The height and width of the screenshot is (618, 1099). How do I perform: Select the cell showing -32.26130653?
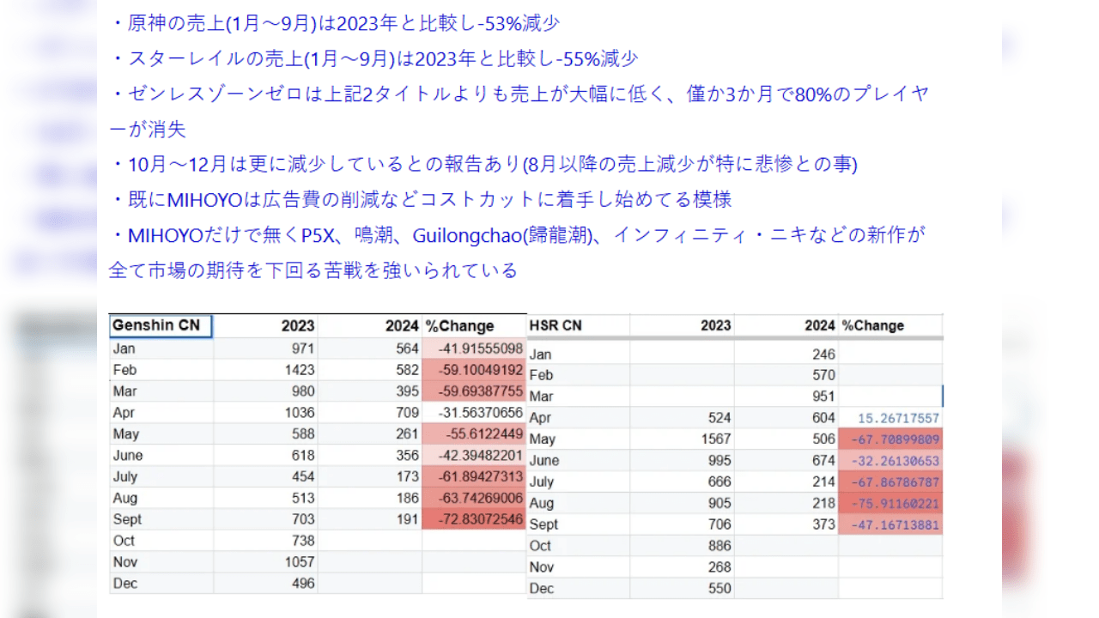pyautogui.click(x=890, y=460)
